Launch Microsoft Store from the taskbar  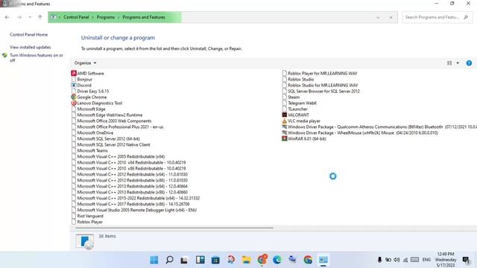click(215, 260)
